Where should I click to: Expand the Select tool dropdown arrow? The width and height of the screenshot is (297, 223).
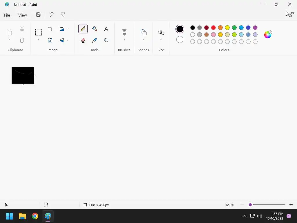tap(39, 39)
